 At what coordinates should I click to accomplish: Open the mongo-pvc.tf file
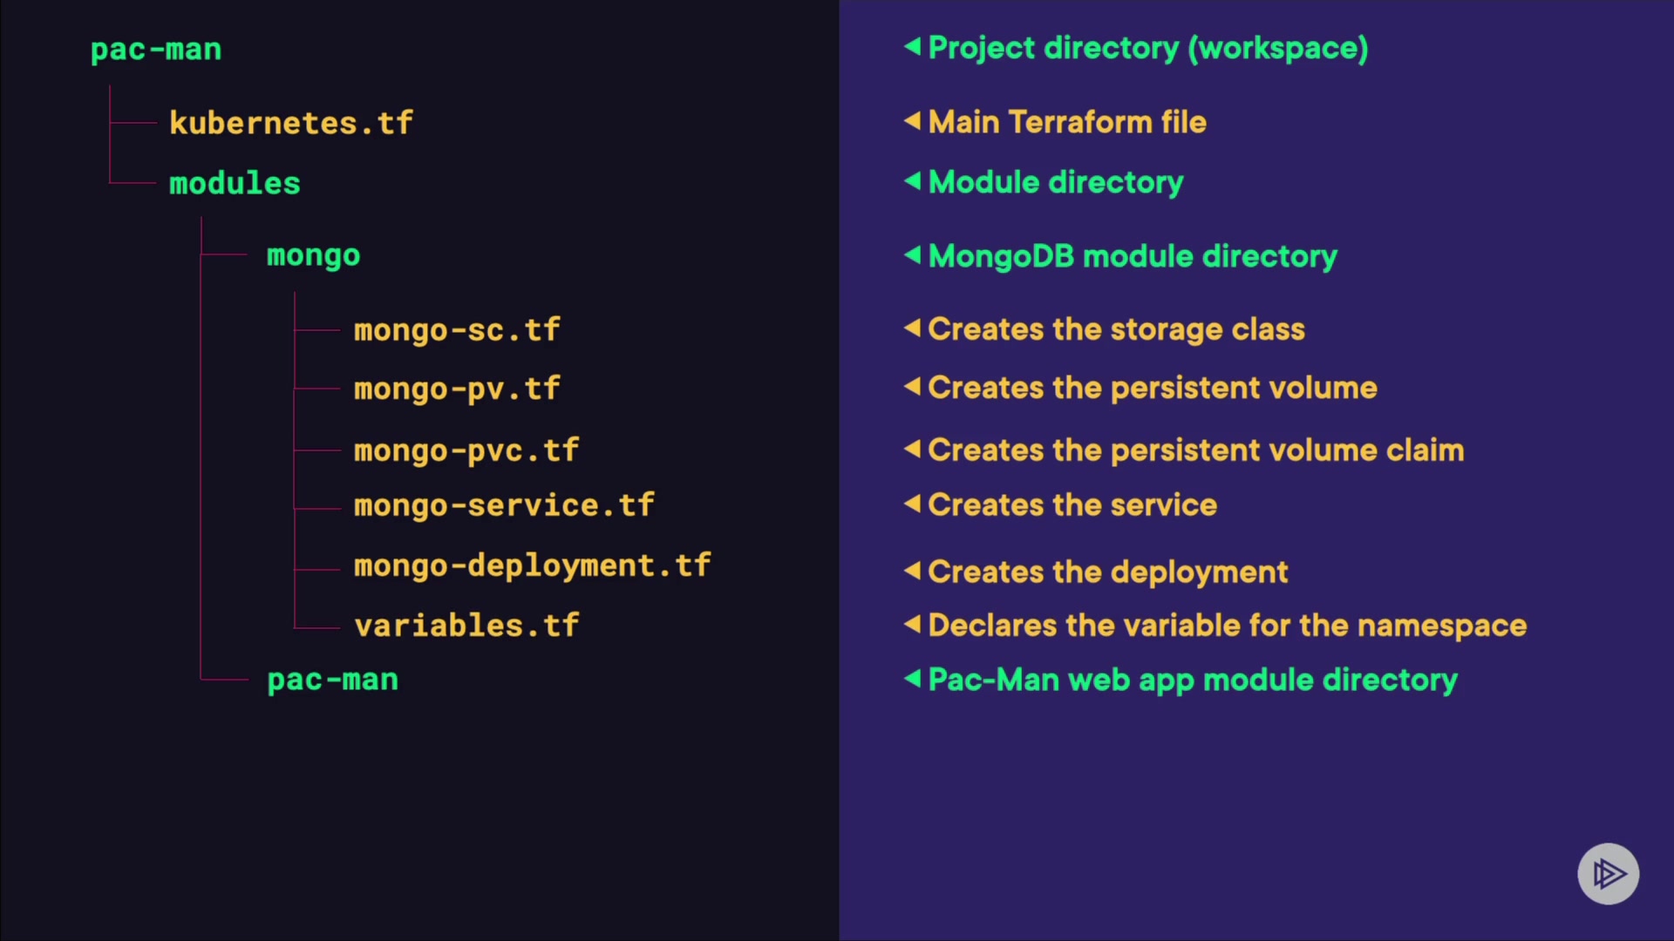coord(466,450)
